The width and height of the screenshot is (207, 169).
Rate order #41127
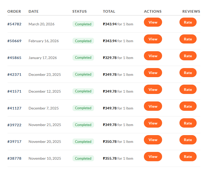[x=188, y=106]
